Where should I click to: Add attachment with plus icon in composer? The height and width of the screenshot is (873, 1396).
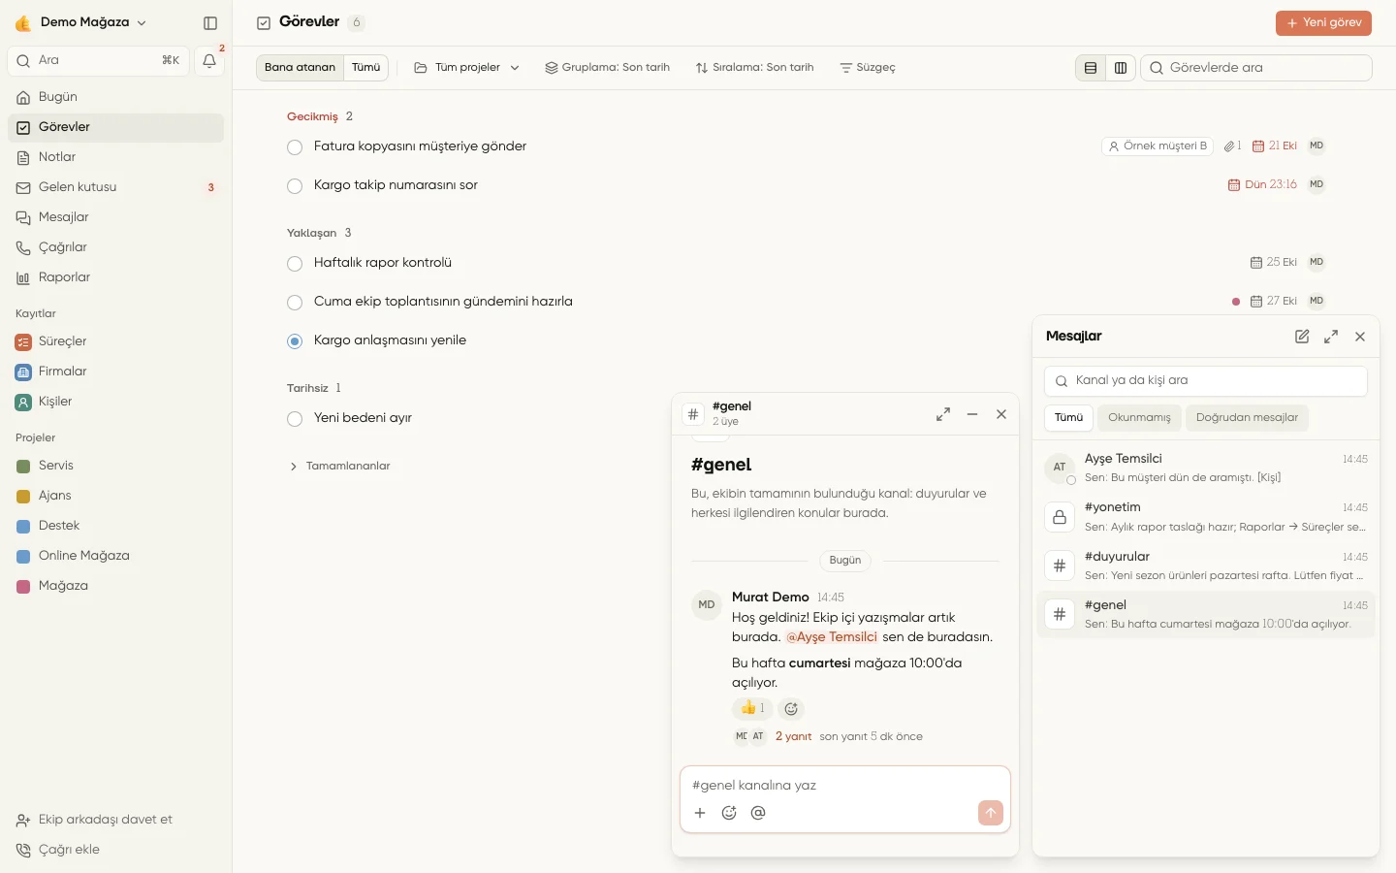click(700, 813)
